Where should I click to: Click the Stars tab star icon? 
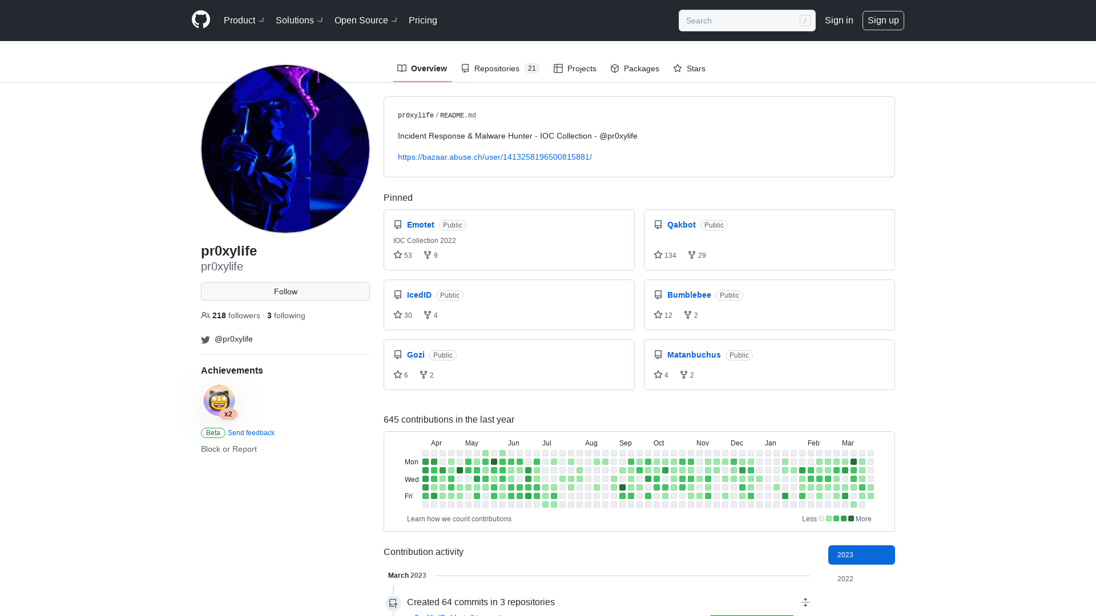coord(678,68)
